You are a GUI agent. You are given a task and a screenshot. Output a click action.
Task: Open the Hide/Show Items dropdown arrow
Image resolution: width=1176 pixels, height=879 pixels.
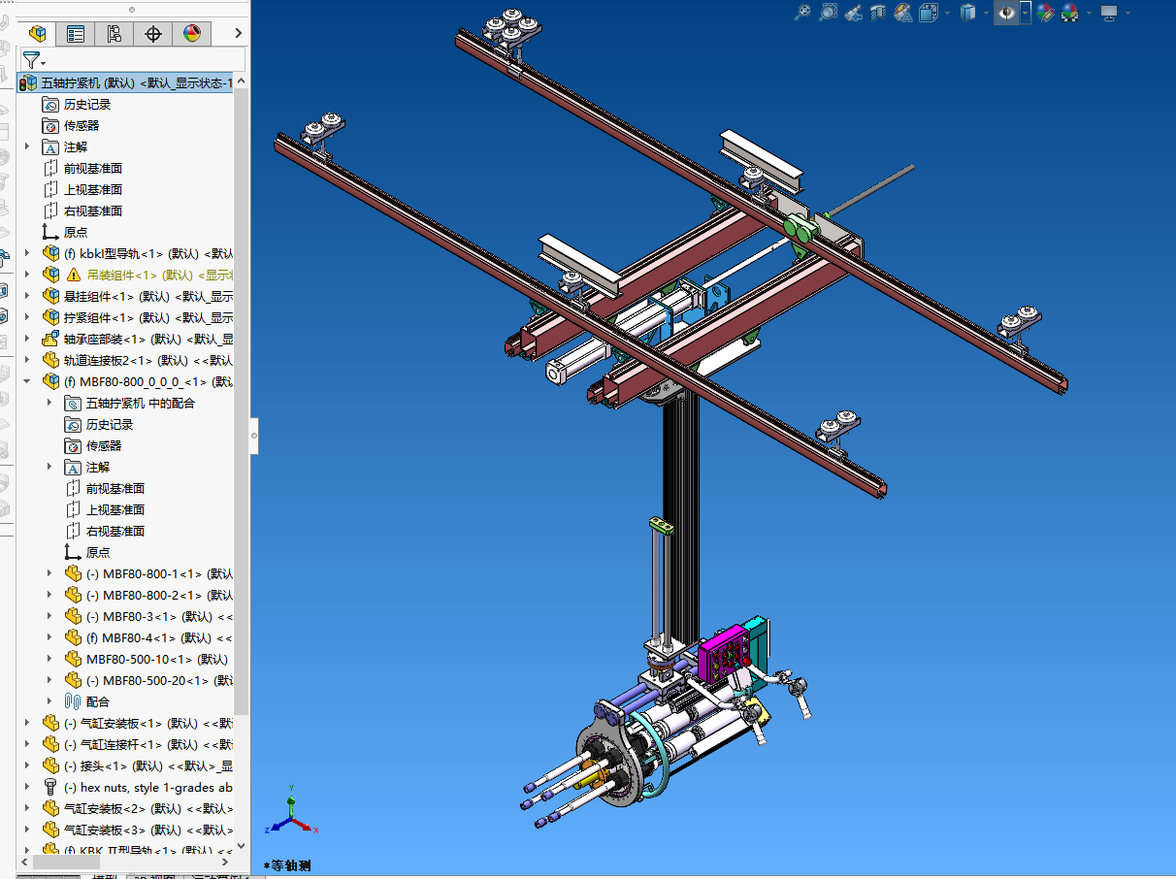click(1025, 13)
